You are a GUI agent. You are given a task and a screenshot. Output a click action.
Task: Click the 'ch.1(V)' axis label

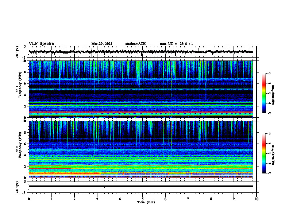point(17,52)
